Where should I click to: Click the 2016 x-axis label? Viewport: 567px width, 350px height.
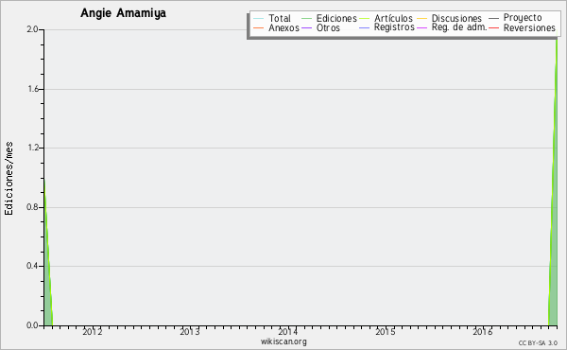(483, 331)
